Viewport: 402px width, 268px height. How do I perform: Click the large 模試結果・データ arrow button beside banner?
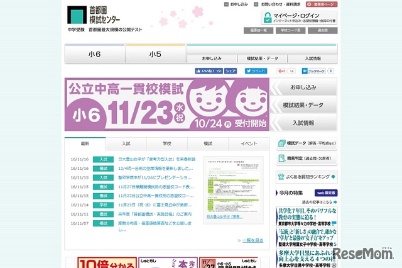303,105
